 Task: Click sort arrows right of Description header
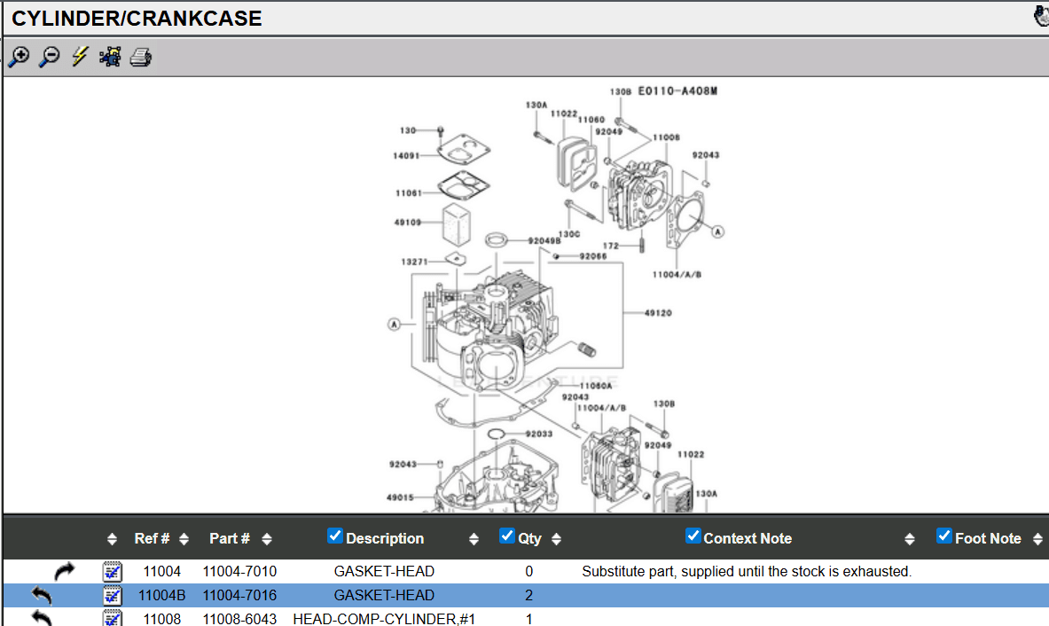tap(474, 539)
